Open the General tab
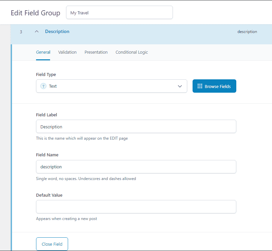The height and width of the screenshot is (251, 272). [x=43, y=52]
